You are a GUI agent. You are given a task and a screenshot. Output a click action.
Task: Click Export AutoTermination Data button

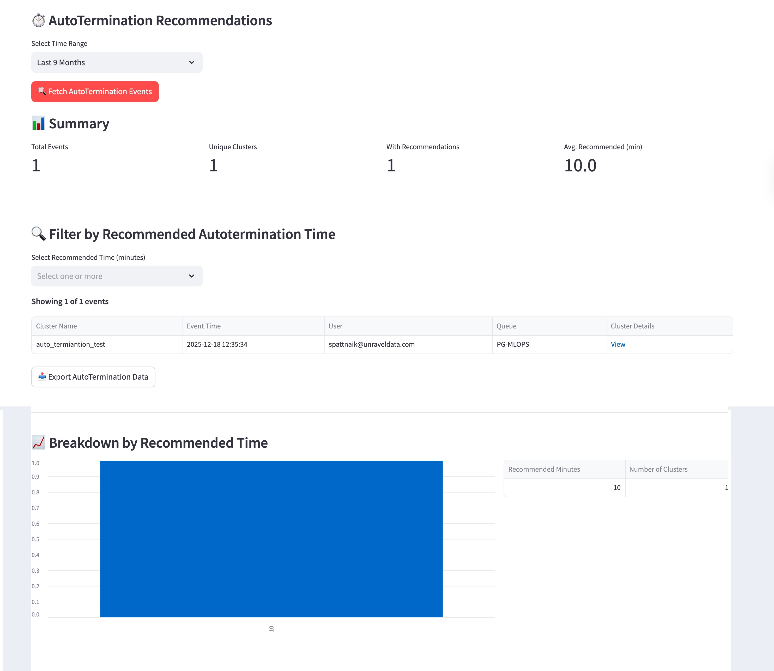(x=93, y=377)
